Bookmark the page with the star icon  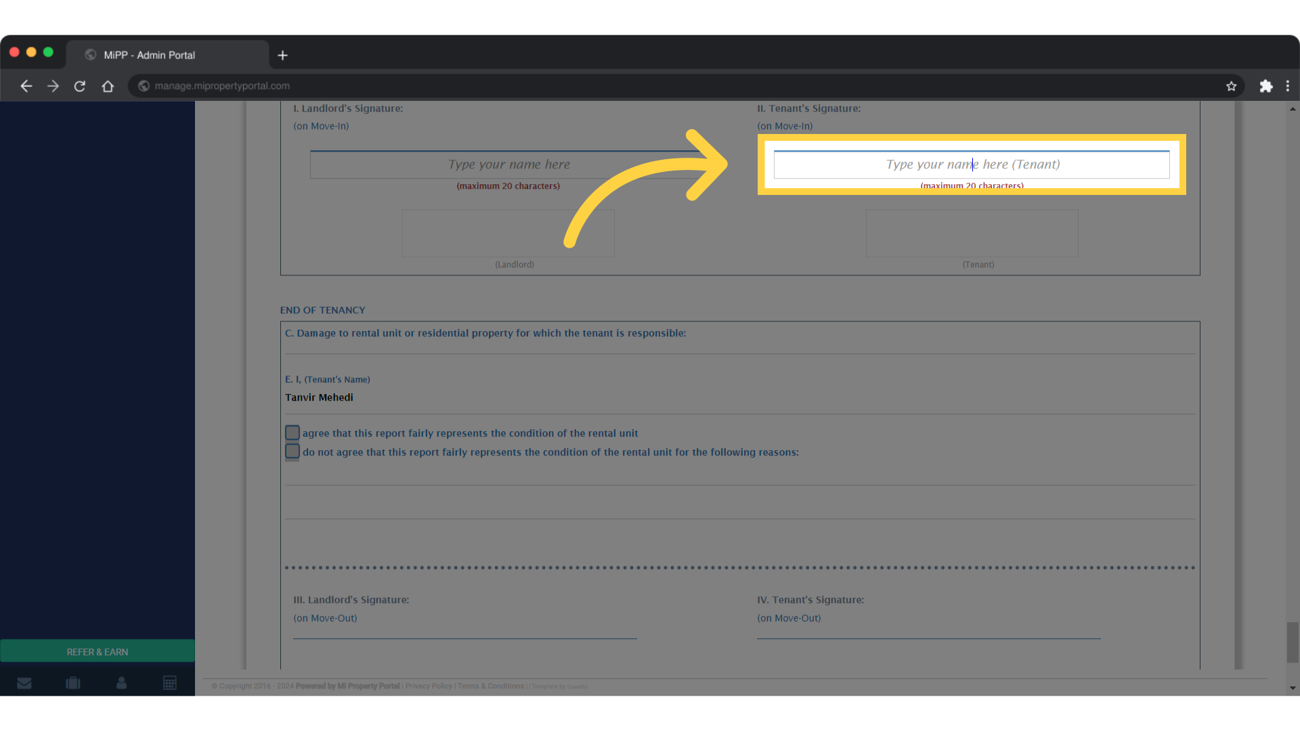(x=1232, y=86)
